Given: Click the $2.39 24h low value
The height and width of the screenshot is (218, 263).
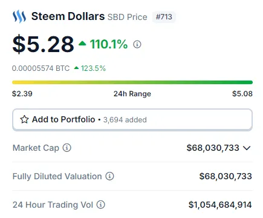Looking at the screenshot, I should point(22,94).
